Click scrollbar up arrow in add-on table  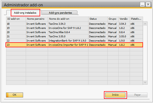pyautogui.click(x=145, y=24)
